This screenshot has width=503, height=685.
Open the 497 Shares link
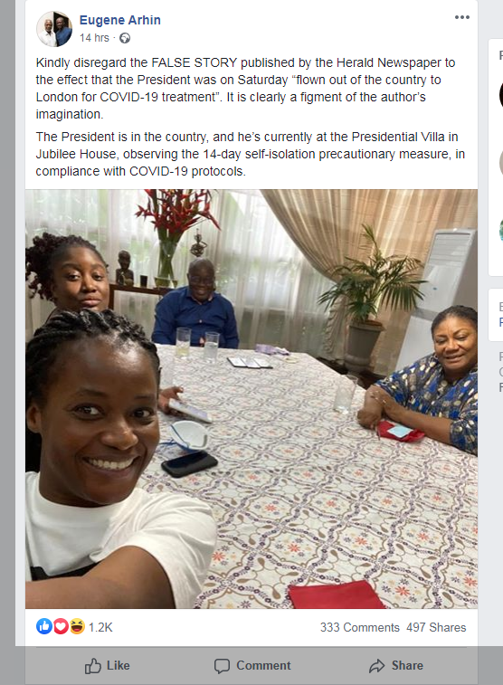[x=436, y=627]
